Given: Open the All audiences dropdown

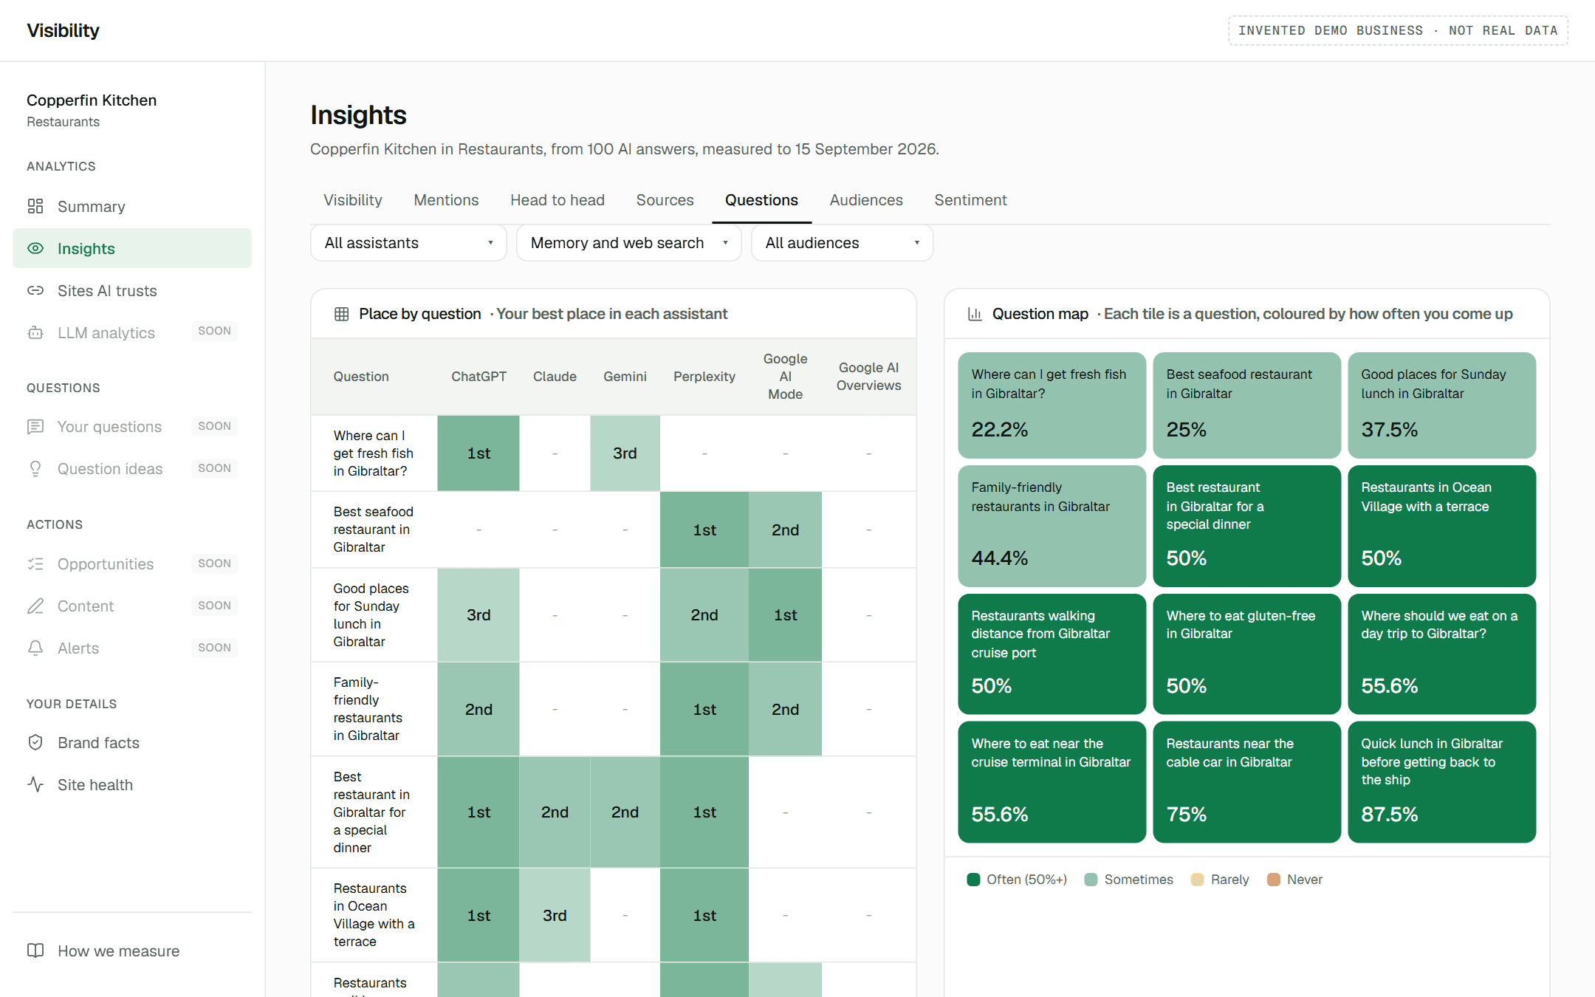Looking at the screenshot, I should click(842, 243).
